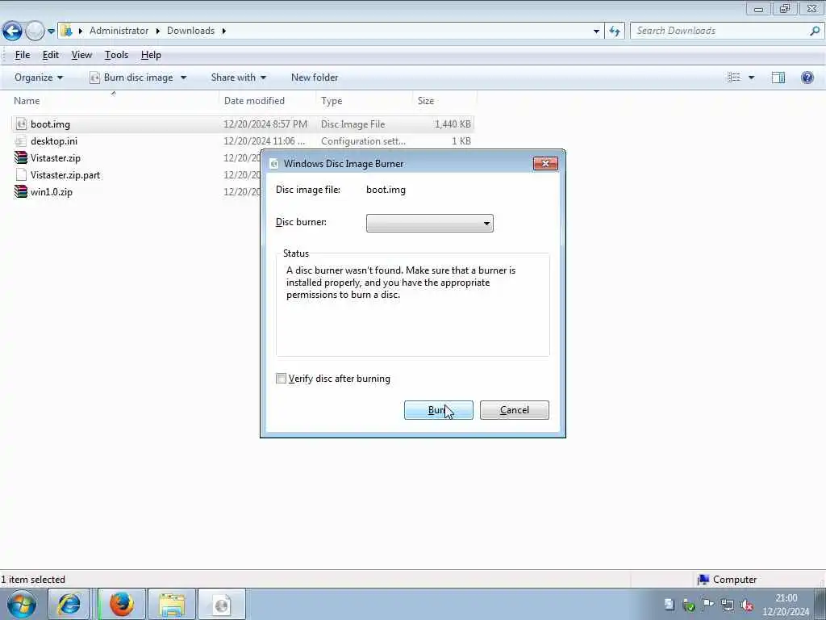The image size is (826, 620).
Task: Open the view options dropdown arrow
Action: pos(751,77)
